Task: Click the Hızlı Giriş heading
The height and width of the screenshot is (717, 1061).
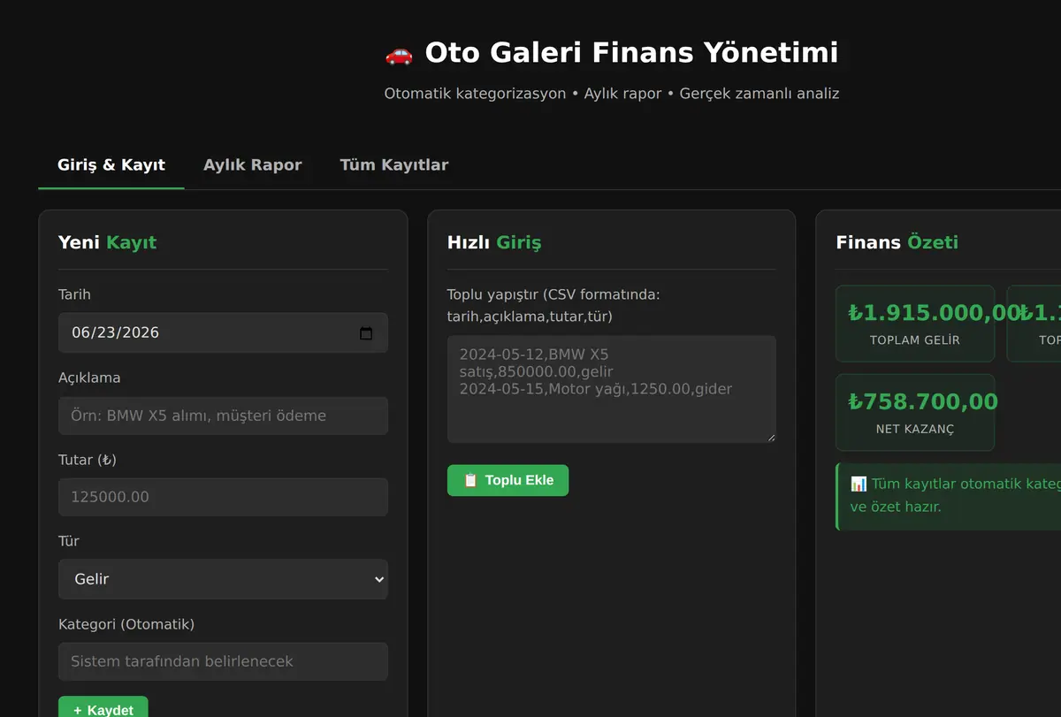Action: pyautogui.click(x=494, y=242)
